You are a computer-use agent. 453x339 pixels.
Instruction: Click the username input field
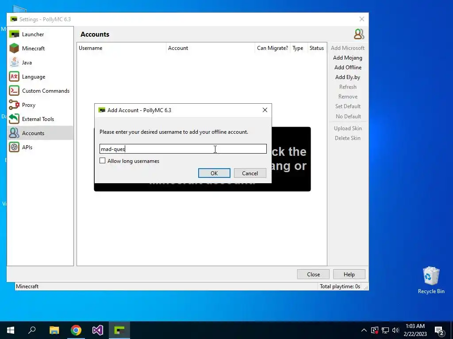pyautogui.click(x=183, y=149)
